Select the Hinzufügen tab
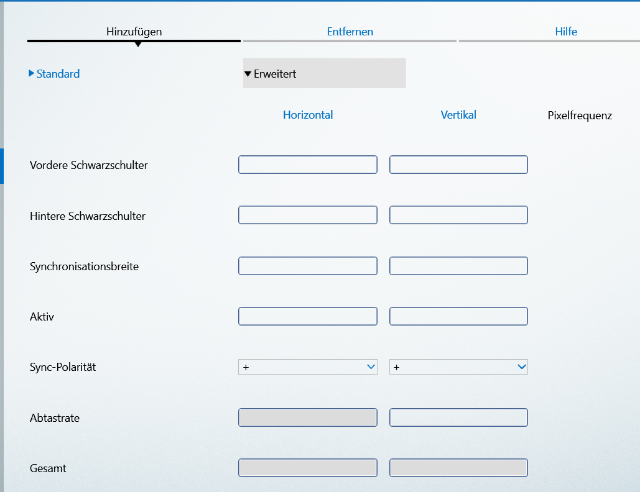The height and width of the screenshot is (492, 640). [134, 32]
